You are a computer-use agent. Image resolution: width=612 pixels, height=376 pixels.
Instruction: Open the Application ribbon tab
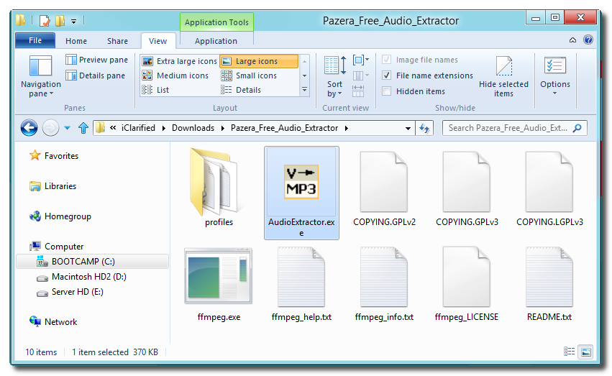216,41
